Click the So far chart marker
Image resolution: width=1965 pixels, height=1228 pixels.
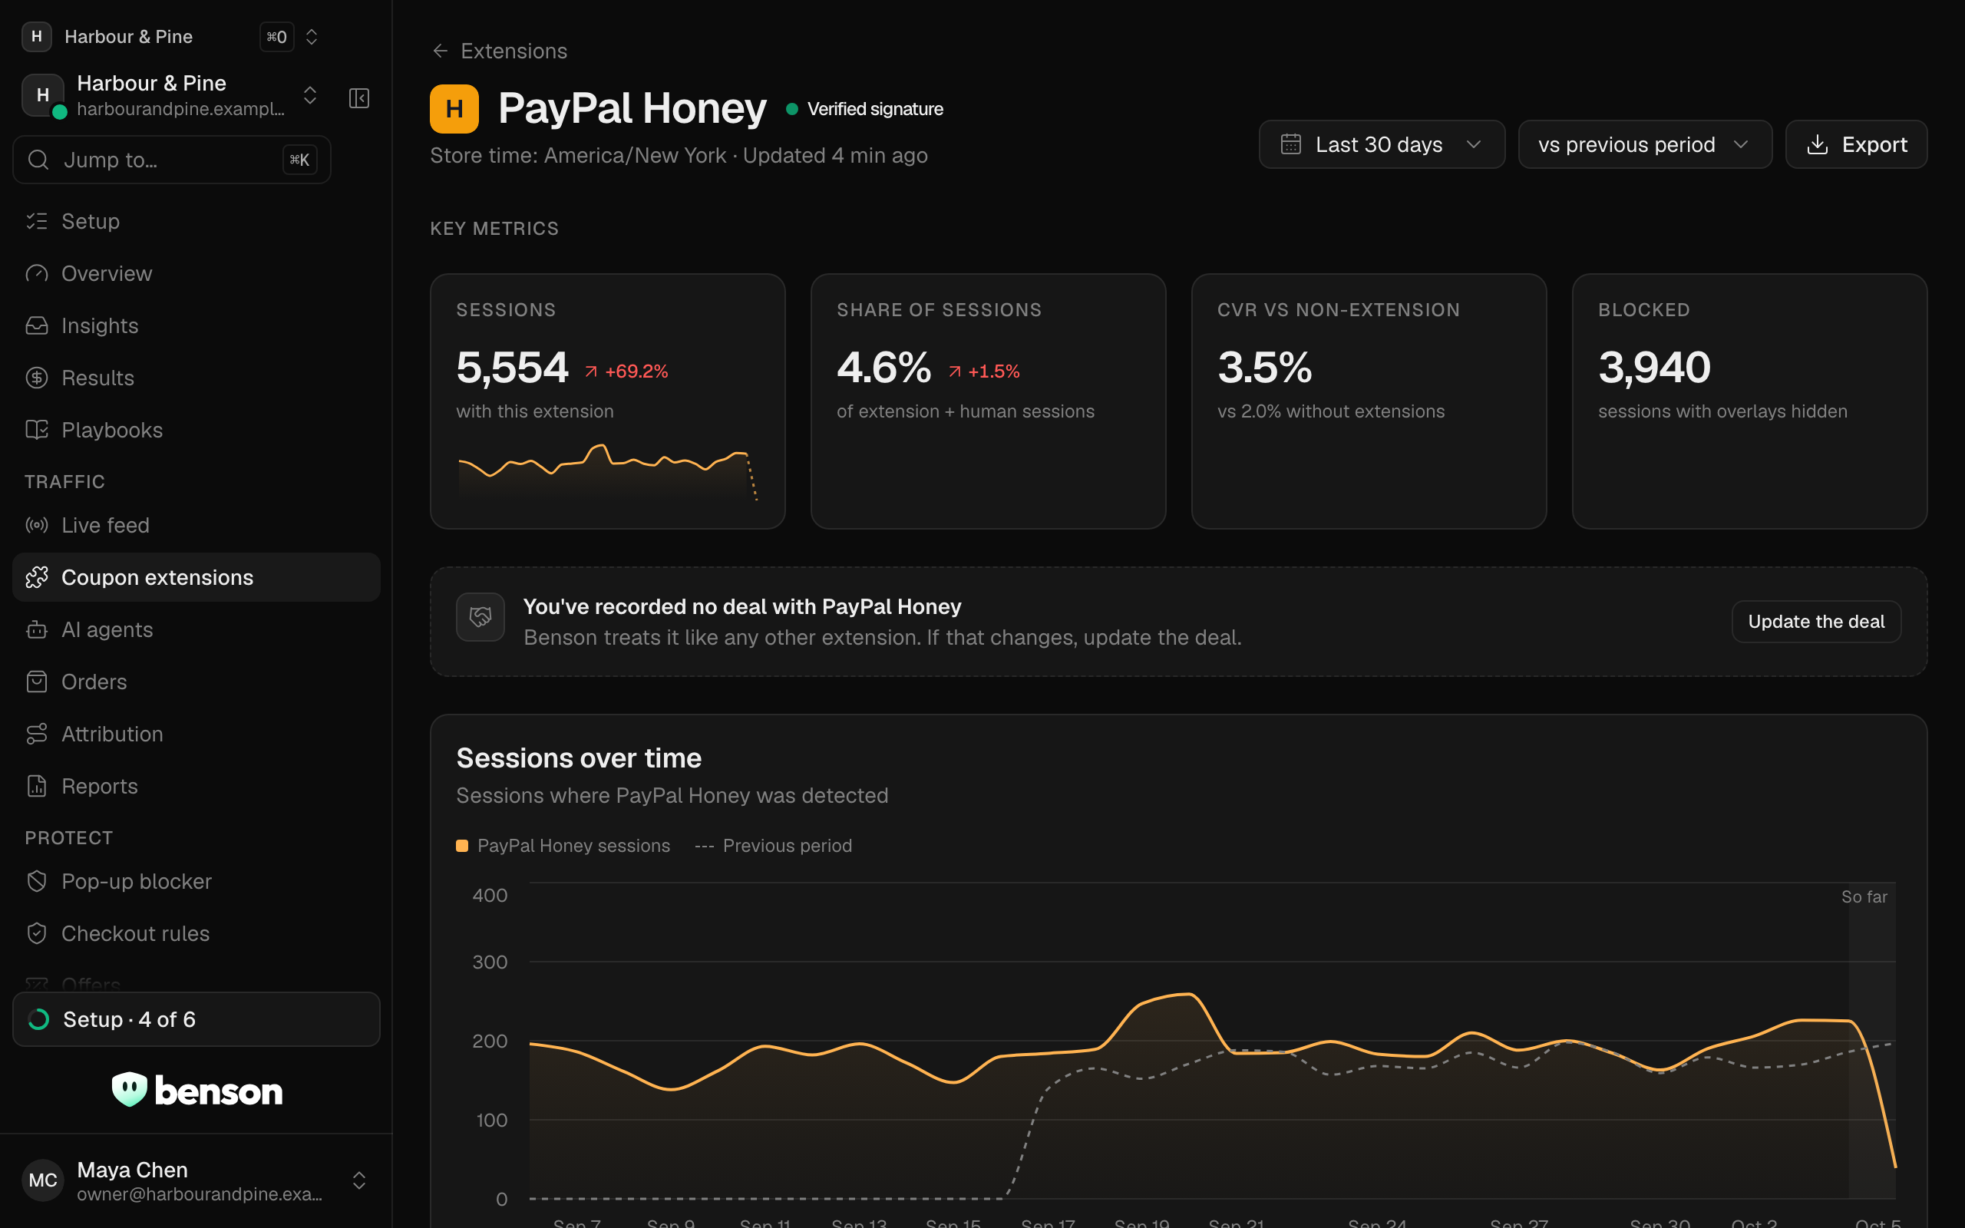pyautogui.click(x=1864, y=896)
